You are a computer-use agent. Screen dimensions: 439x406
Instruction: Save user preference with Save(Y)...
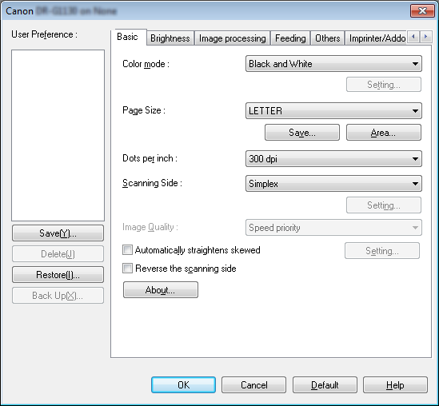click(x=58, y=233)
